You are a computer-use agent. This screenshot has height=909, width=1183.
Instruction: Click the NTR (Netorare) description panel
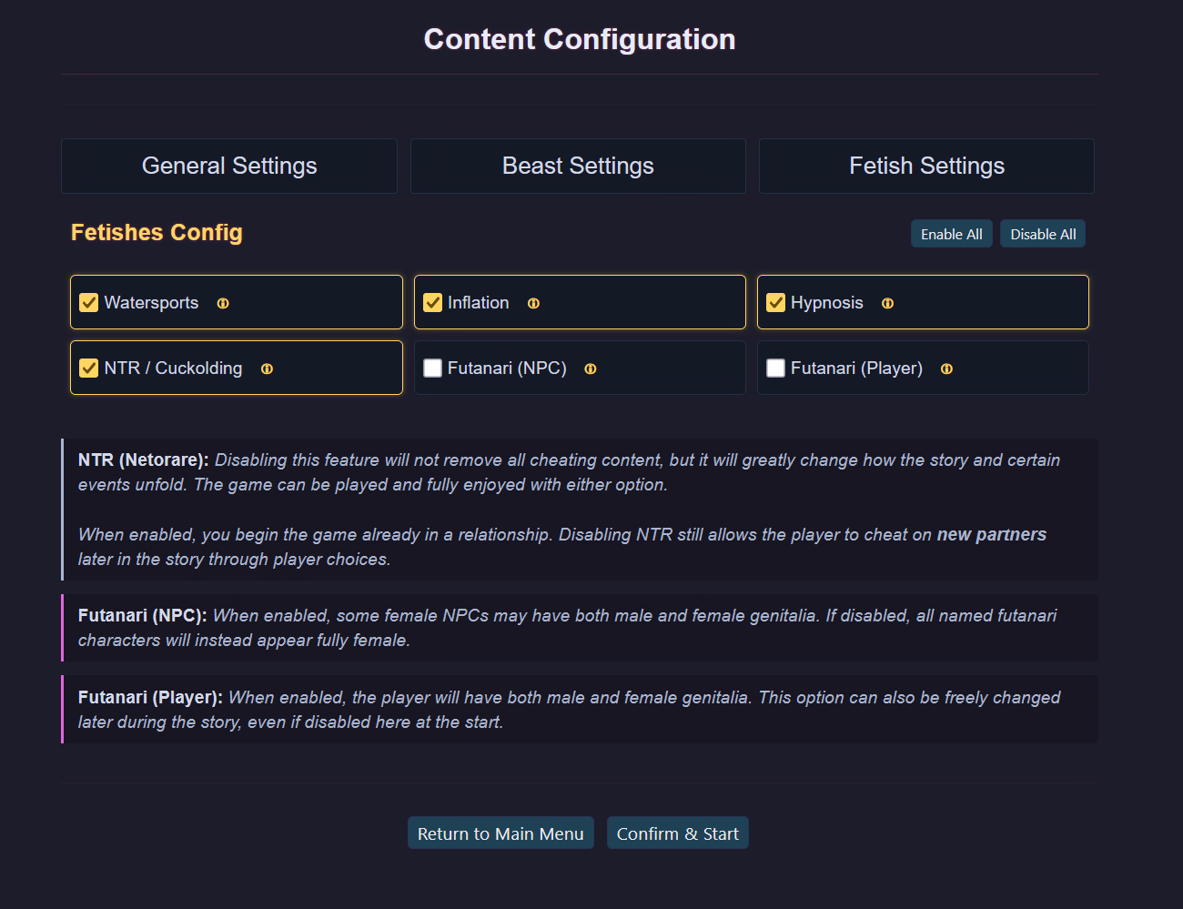click(579, 510)
